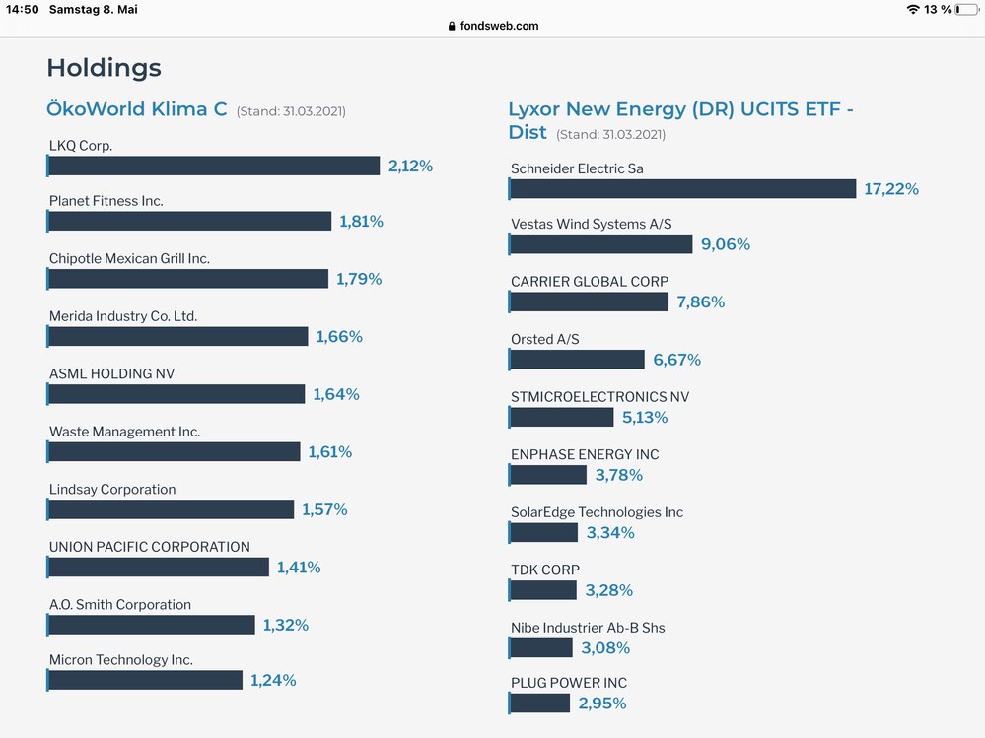
Task: Select the Chipotle Mexican Grill Inc. label
Action: click(x=129, y=259)
